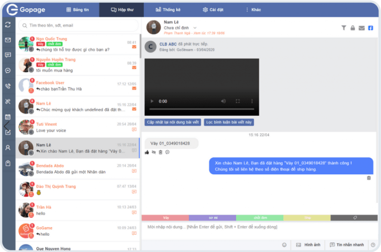The width and height of the screenshot is (381, 252).
Task: Click Lọc bình luận bài viết này
Action: click(x=229, y=122)
